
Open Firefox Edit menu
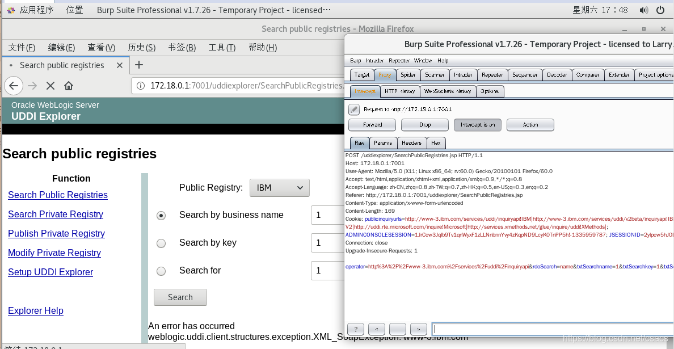click(61, 47)
